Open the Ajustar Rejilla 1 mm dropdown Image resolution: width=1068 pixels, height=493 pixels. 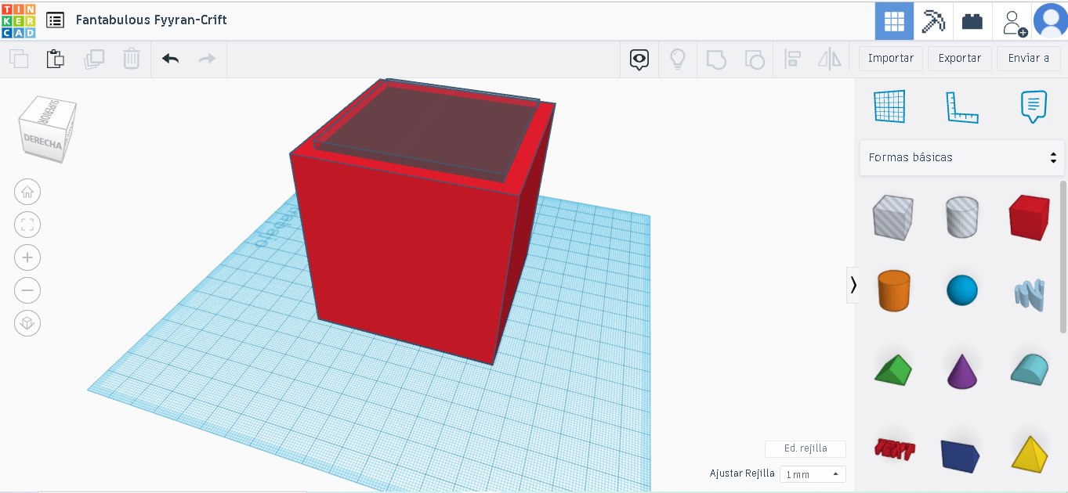point(813,474)
